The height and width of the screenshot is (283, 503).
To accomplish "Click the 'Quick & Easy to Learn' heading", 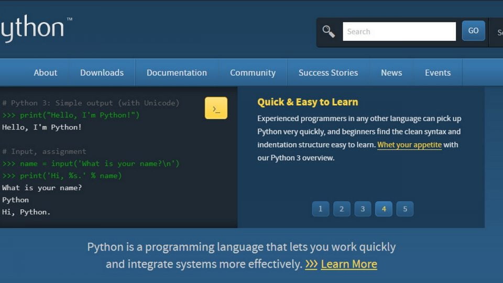I will (x=308, y=102).
